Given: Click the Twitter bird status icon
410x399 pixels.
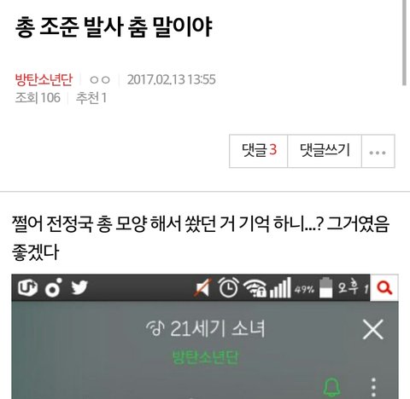Looking at the screenshot, I should point(79,287).
